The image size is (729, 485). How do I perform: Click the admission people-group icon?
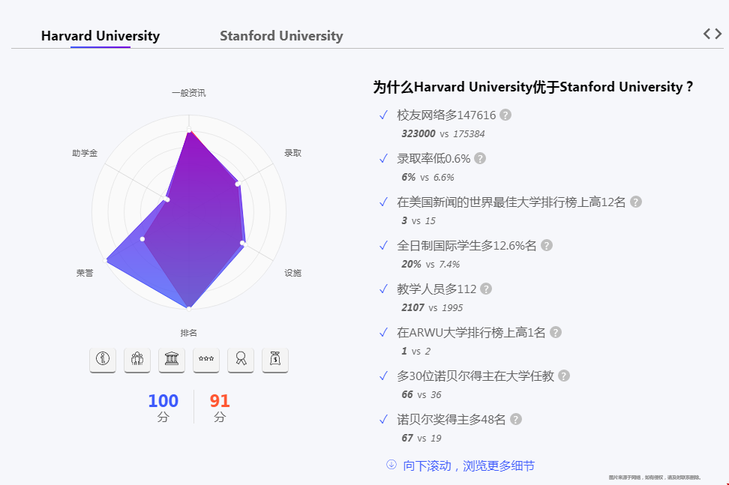pos(137,360)
